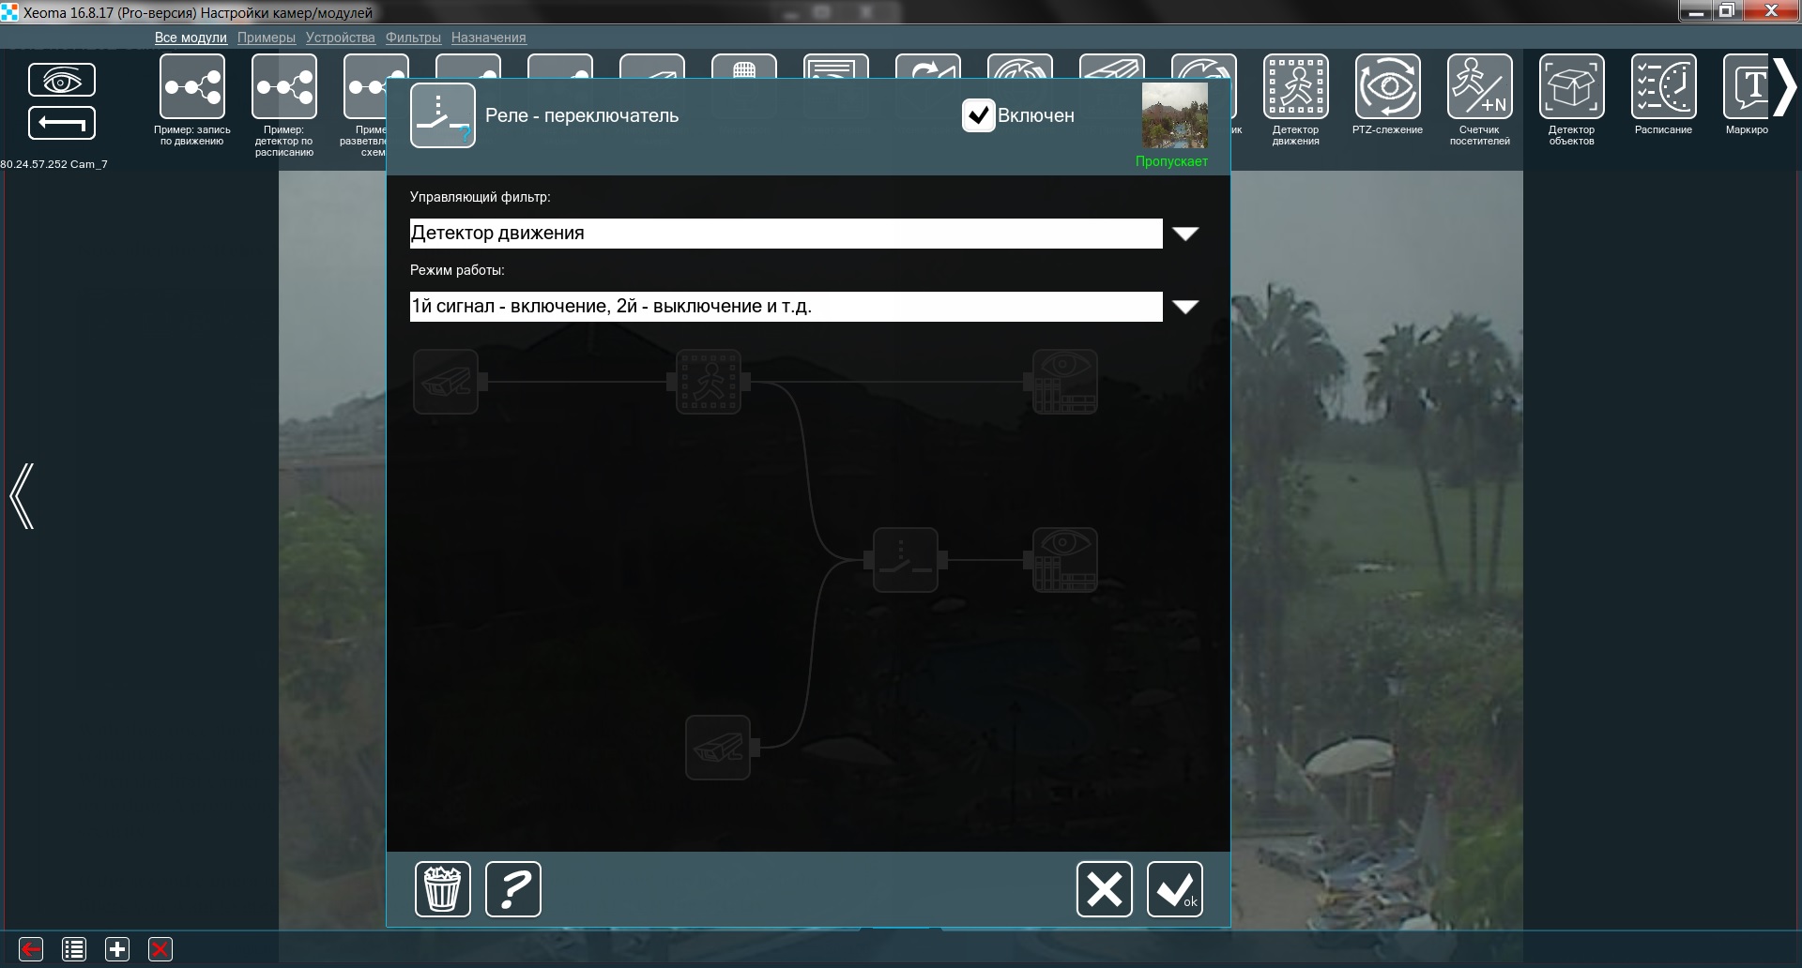Click the trash can delete module icon

(442, 888)
